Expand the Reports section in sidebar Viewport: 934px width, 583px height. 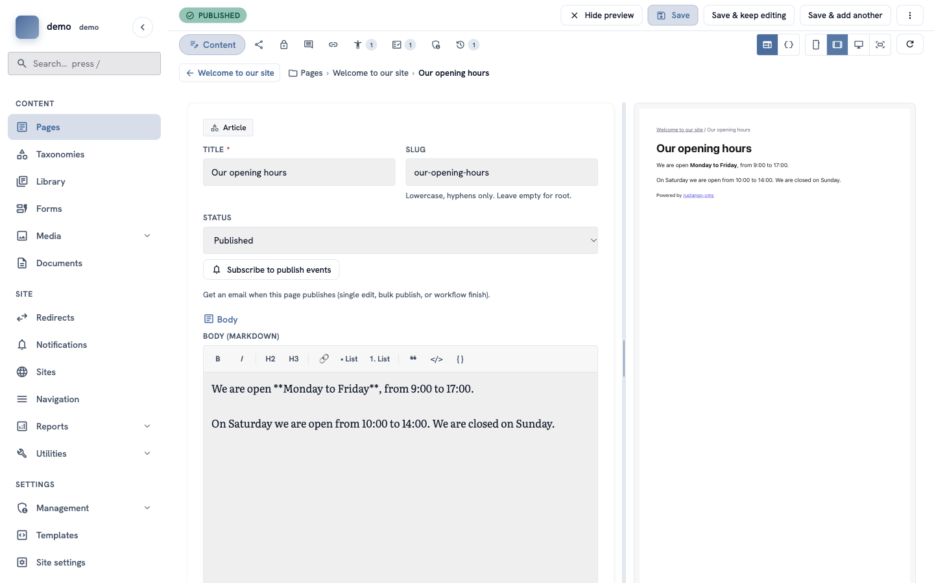[x=147, y=426]
